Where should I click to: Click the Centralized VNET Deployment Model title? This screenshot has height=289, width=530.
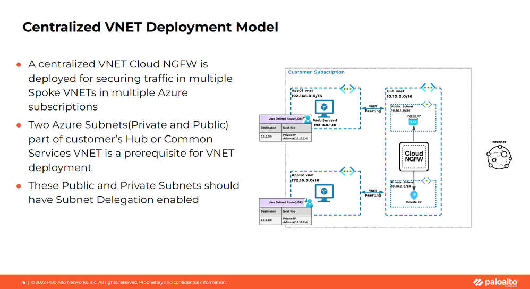tap(150, 27)
